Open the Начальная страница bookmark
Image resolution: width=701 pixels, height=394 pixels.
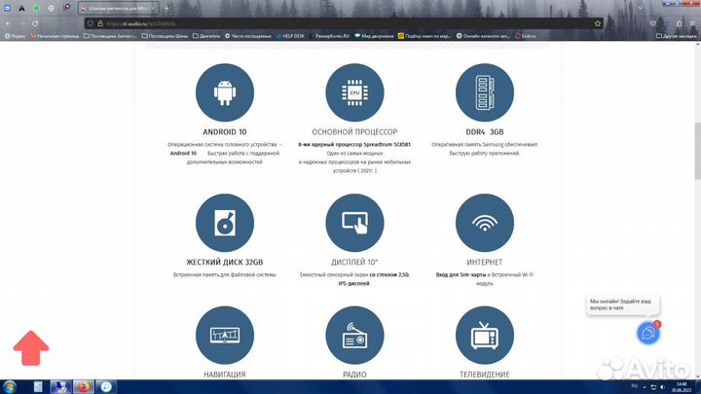pos(57,36)
